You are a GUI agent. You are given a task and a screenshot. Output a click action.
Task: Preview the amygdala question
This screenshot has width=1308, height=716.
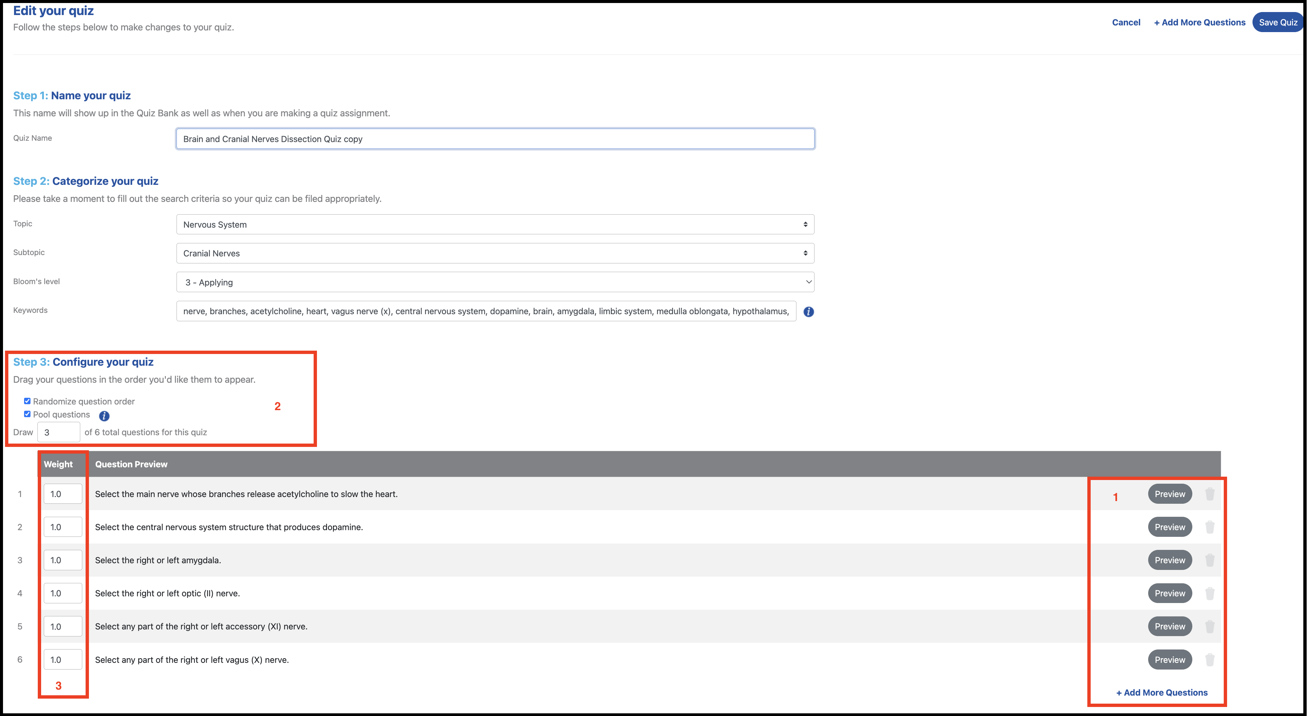click(x=1169, y=560)
